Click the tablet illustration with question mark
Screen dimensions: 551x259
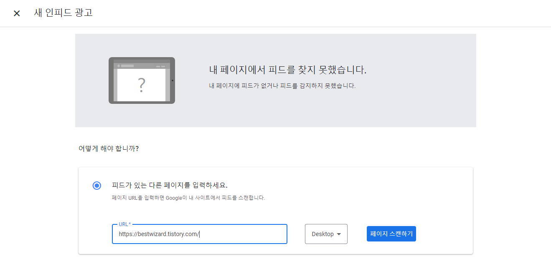pyautogui.click(x=142, y=79)
